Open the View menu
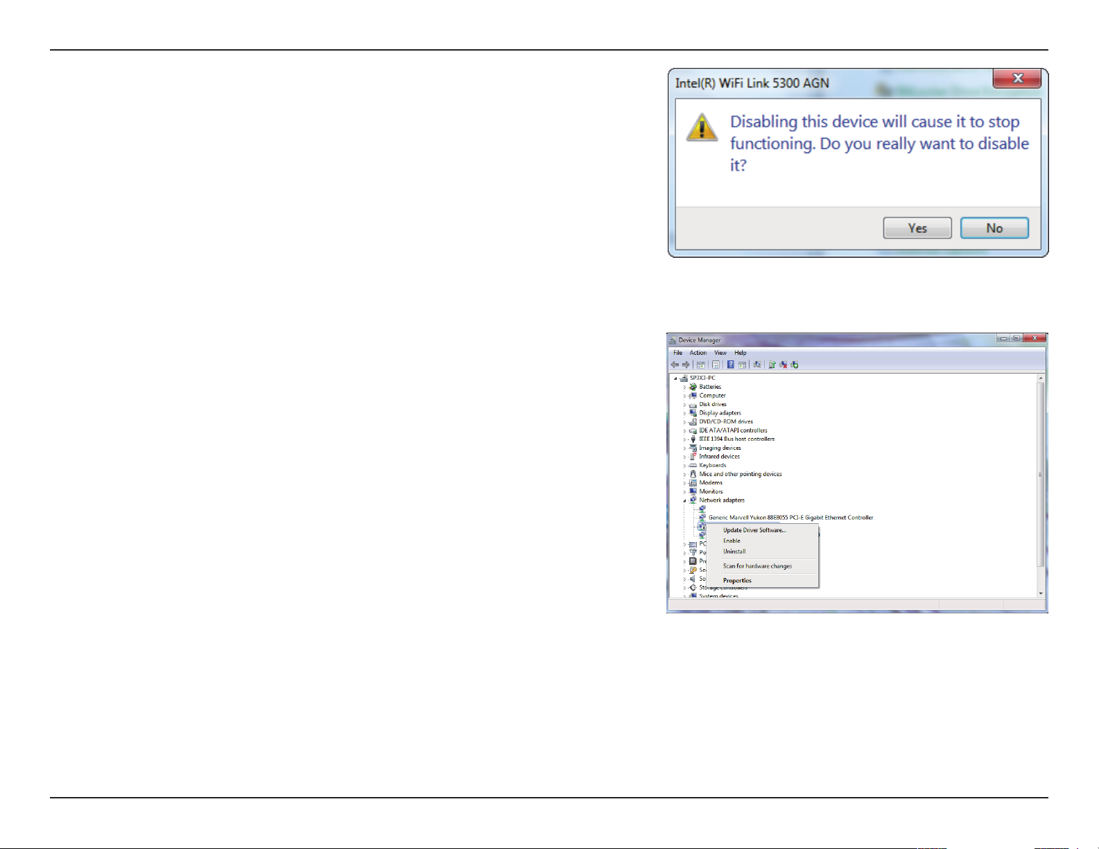Screen dimensions: 1099x849 720,353
